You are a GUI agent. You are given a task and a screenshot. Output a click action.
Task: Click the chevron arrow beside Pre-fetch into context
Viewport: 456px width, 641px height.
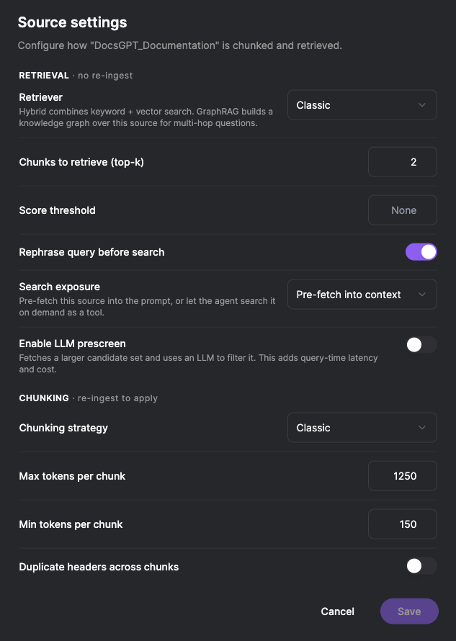tap(422, 295)
